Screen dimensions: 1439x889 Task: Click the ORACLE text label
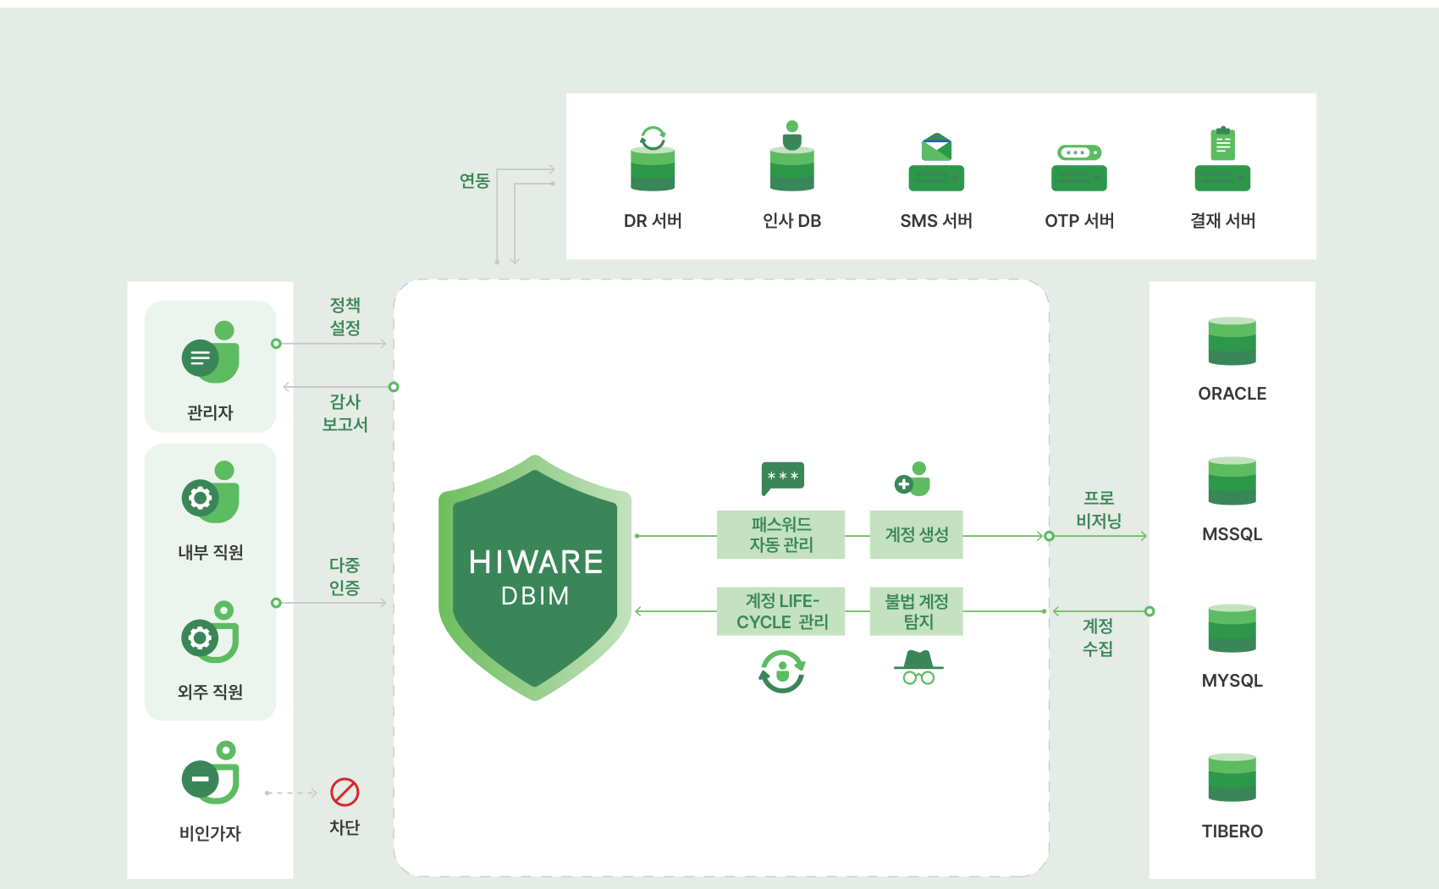point(1232,394)
